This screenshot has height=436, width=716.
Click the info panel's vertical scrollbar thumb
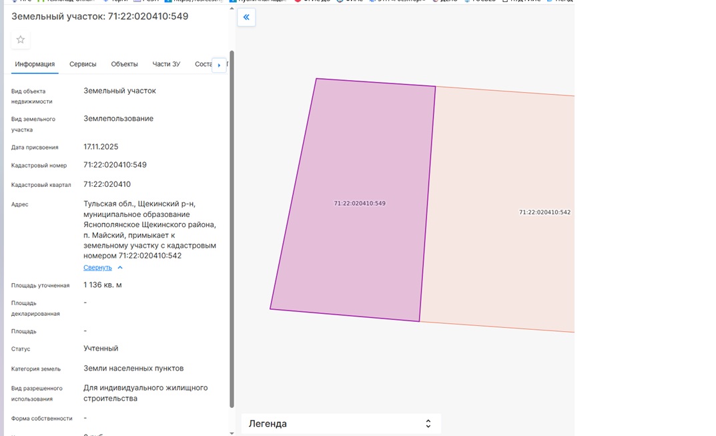(x=232, y=228)
